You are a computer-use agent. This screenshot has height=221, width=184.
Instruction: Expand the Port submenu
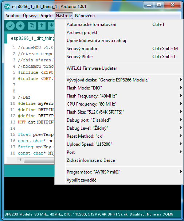(119, 152)
